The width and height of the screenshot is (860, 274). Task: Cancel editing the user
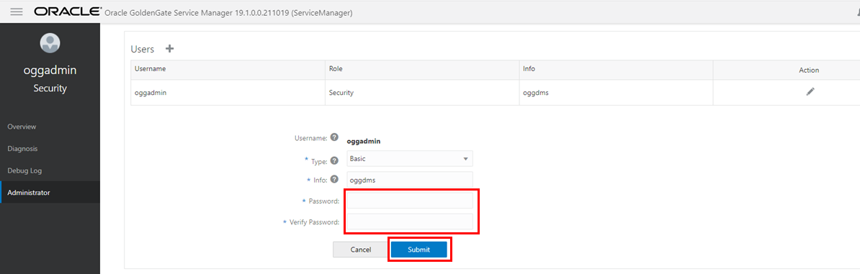click(x=360, y=250)
